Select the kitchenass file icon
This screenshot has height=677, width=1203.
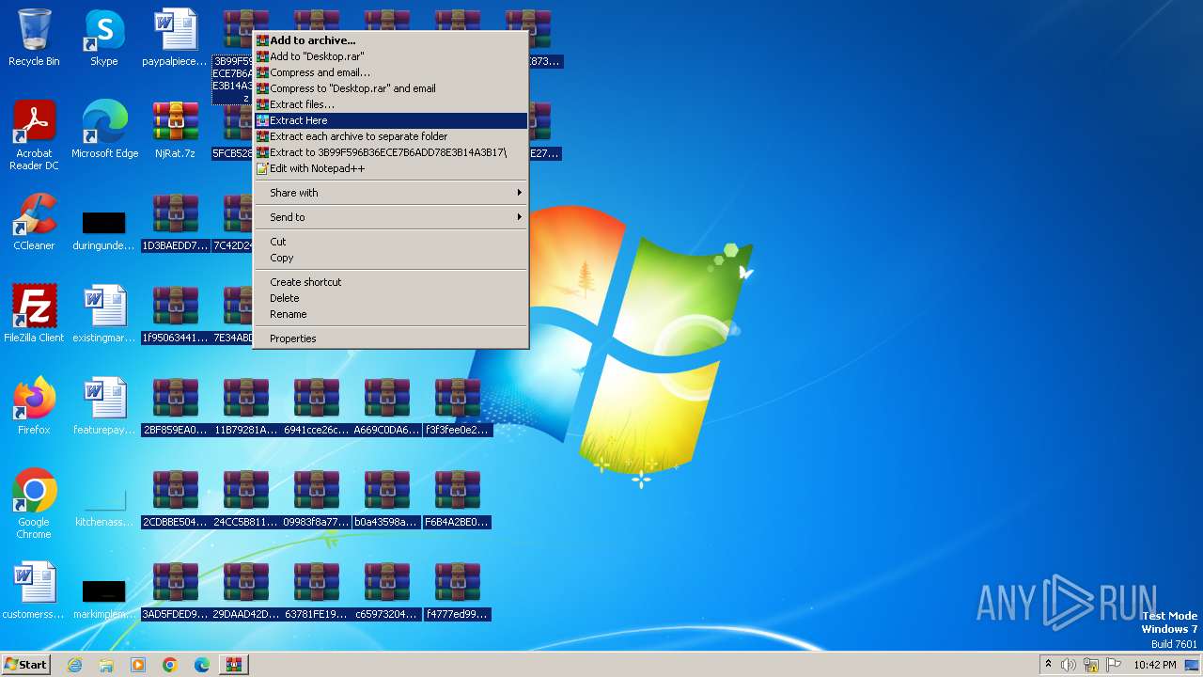click(104, 507)
